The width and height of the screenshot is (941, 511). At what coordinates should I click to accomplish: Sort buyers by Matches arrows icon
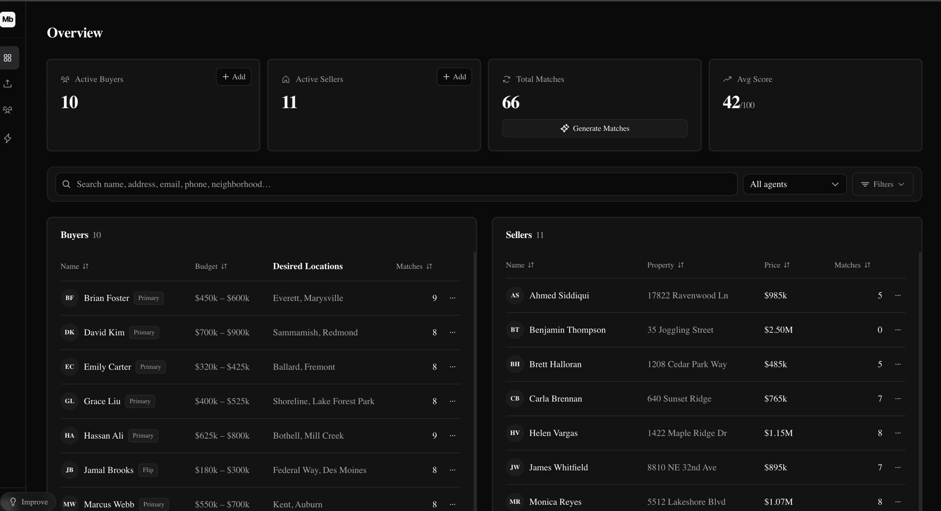tap(429, 266)
